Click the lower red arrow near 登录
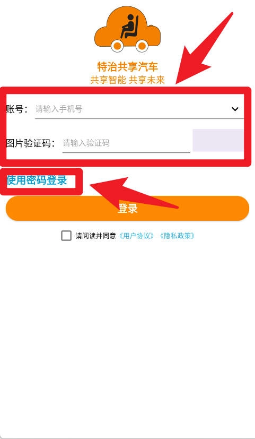The image size is (255, 439). pyautogui.click(x=134, y=193)
